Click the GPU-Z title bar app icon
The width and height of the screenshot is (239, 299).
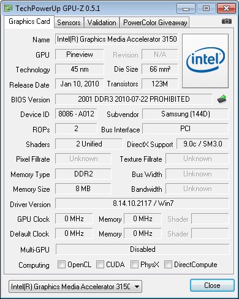coord(9,8)
